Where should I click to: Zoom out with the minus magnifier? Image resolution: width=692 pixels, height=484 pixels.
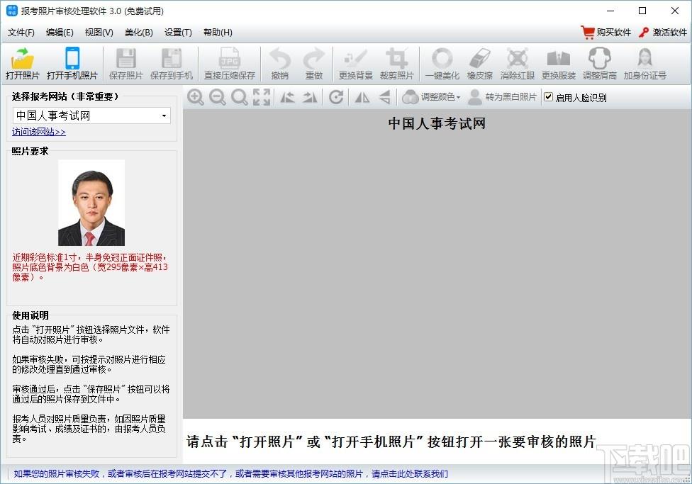pyautogui.click(x=218, y=97)
